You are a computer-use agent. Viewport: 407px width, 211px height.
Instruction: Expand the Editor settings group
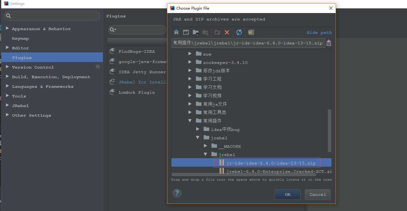(x=7, y=47)
